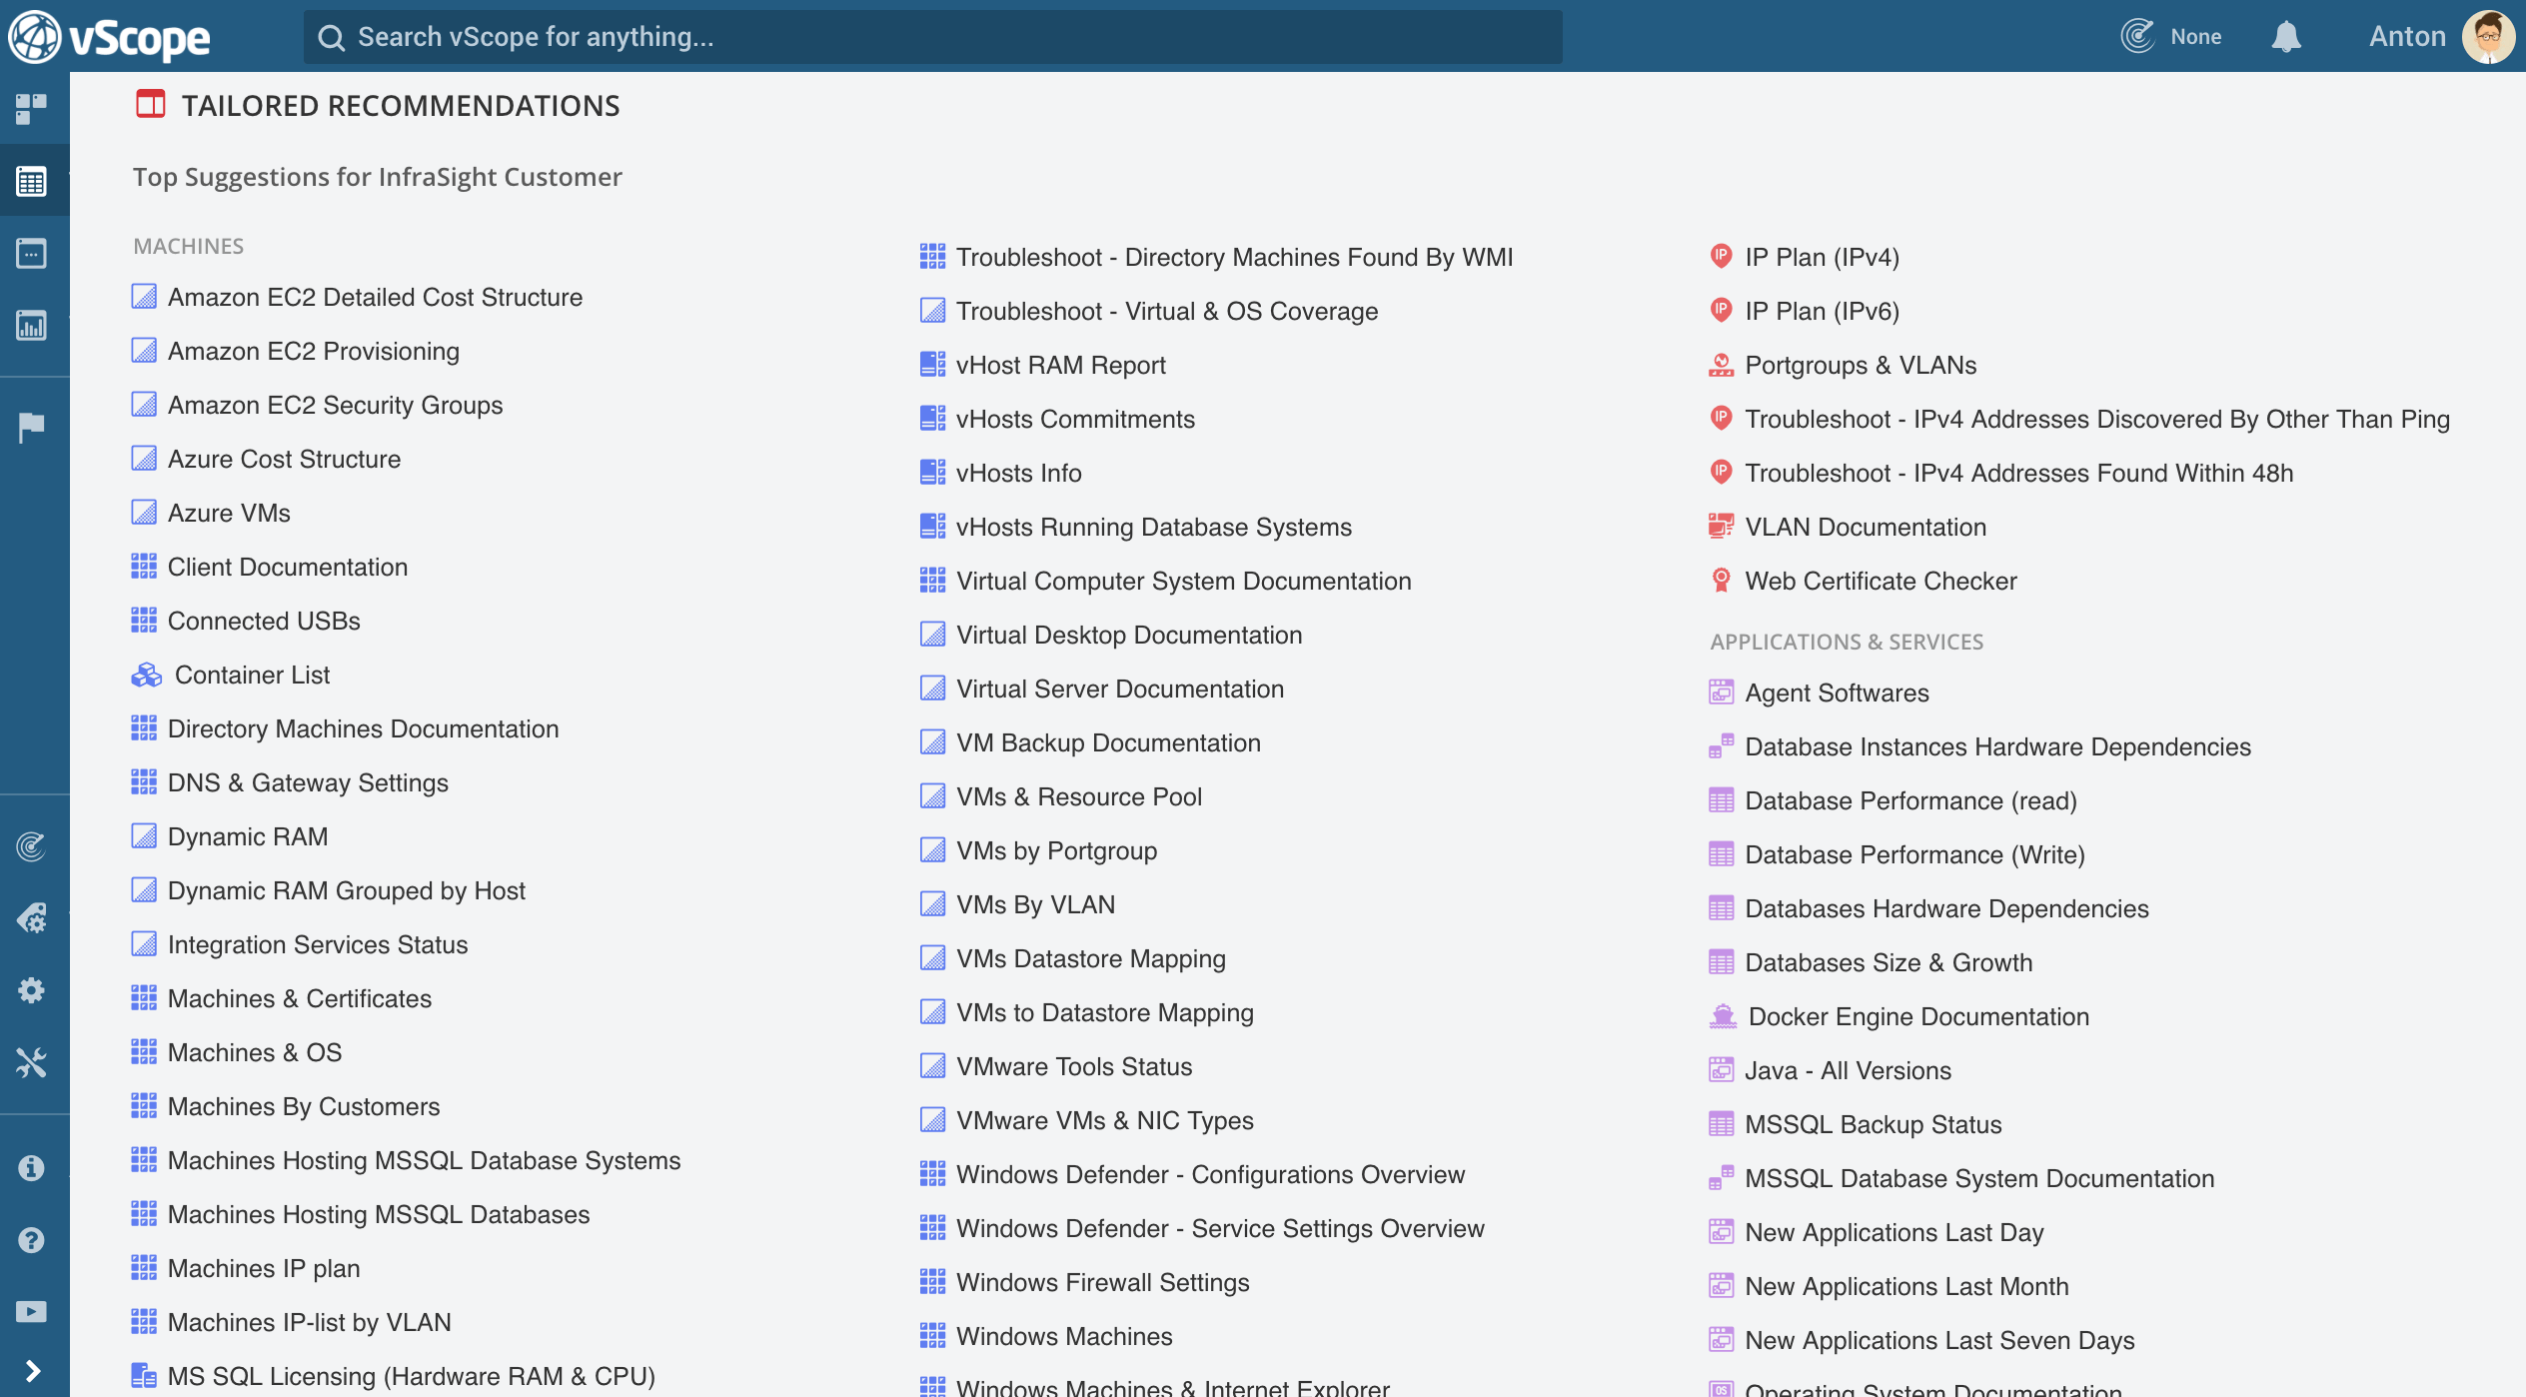Open the flag sidebar icon
The height and width of the screenshot is (1397, 2526).
(31, 427)
